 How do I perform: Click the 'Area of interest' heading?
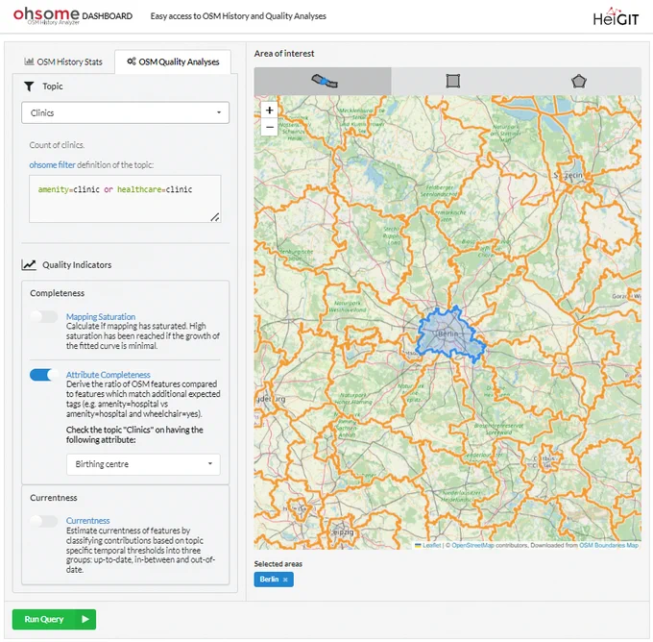click(284, 54)
